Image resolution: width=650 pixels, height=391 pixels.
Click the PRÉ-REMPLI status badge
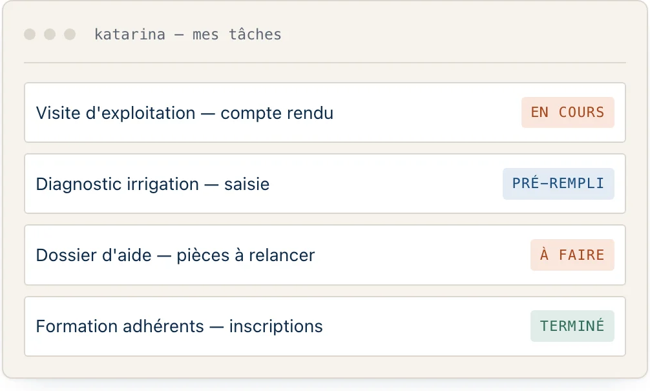tap(558, 184)
